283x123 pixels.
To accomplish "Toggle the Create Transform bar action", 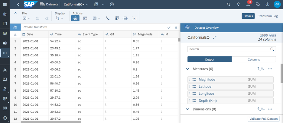I will click(x=75, y=18).
